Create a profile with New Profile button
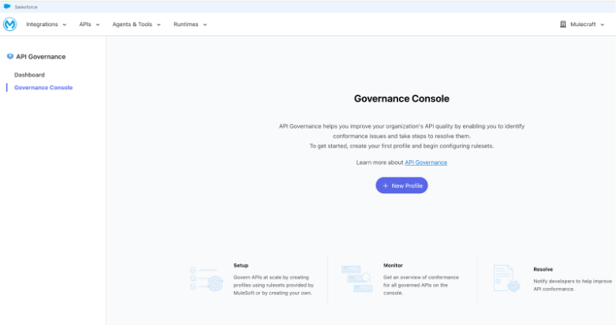 401,185
